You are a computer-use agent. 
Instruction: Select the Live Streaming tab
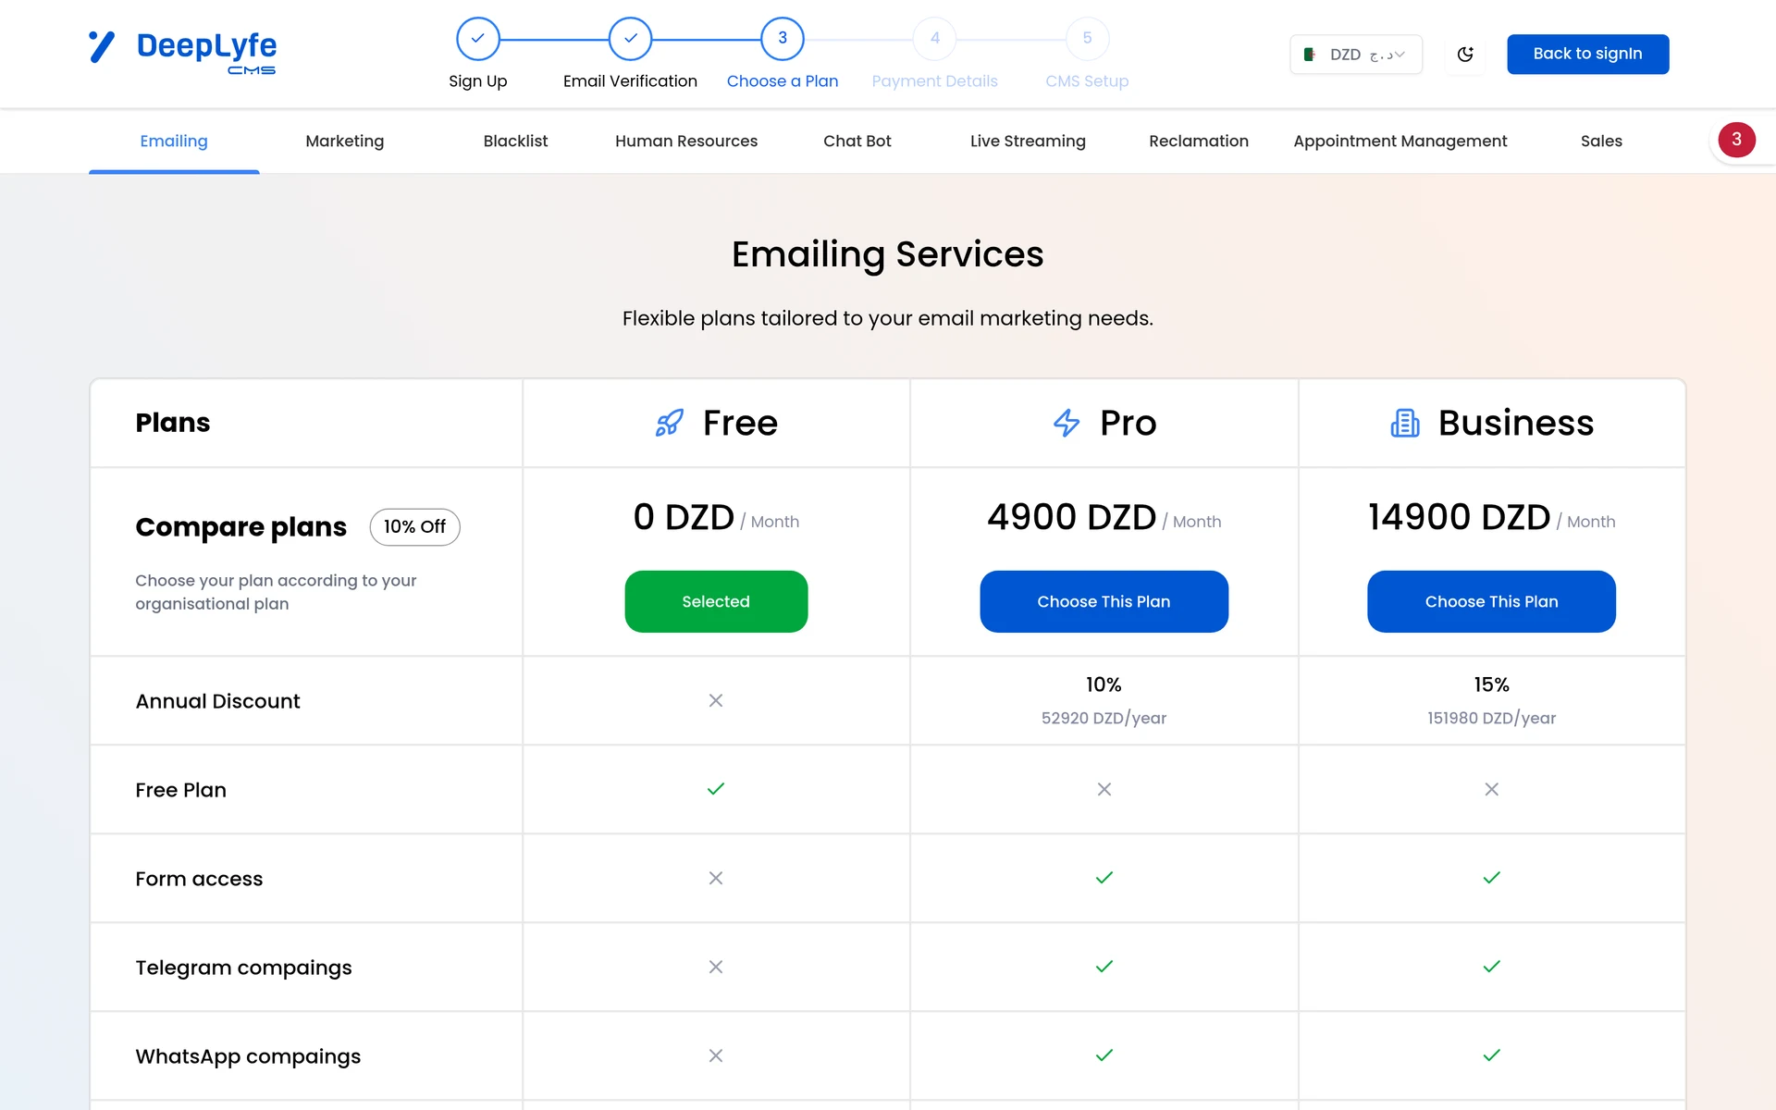pyautogui.click(x=1028, y=141)
